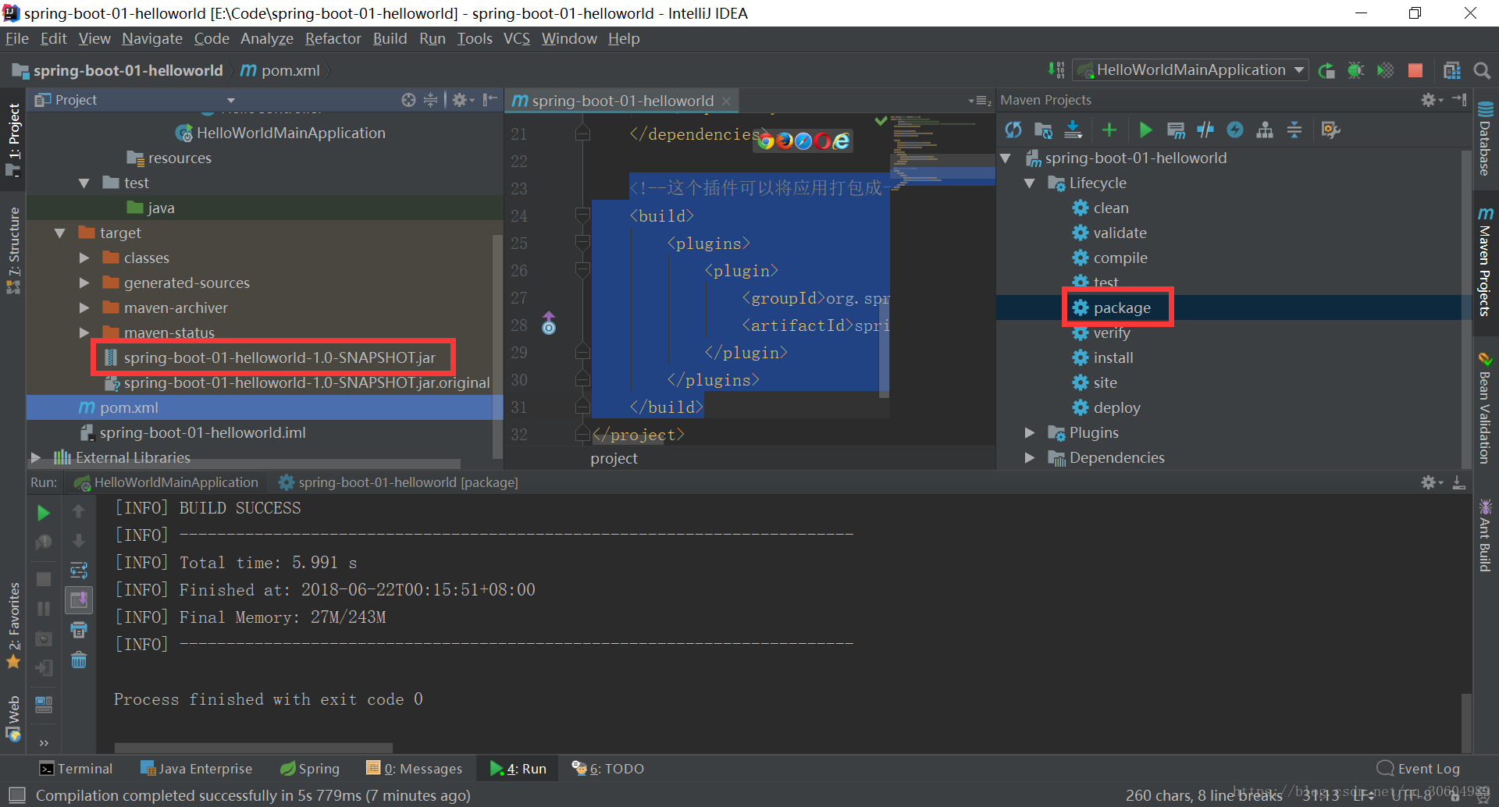Collapse all in Project panel

click(430, 100)
